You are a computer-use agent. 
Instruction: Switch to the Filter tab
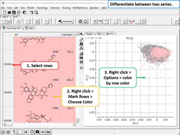(99, 34)
